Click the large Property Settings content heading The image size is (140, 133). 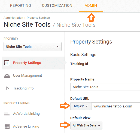tap(91, 42)
